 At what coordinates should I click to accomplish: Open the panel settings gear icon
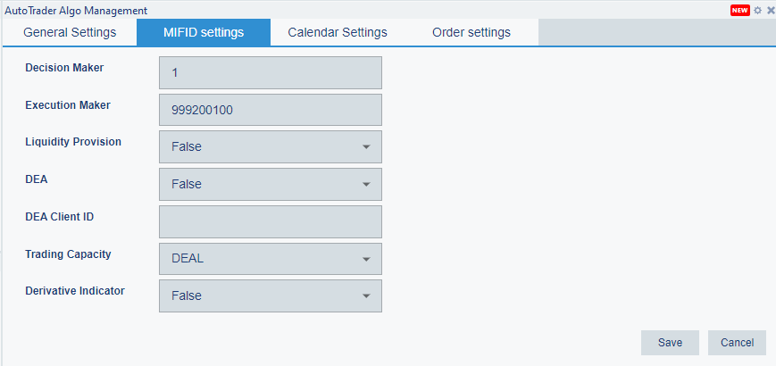[758, 10]
